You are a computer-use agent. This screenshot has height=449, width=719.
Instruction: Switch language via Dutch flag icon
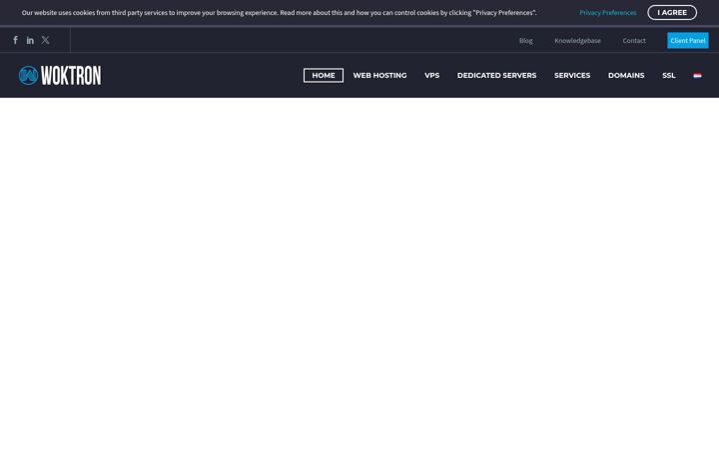tap(697, 76)
